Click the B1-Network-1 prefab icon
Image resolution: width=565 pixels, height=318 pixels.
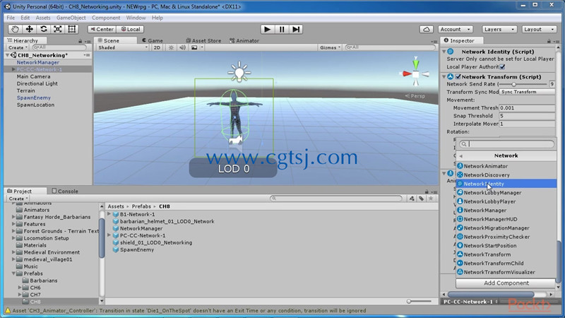pos(116,214)
